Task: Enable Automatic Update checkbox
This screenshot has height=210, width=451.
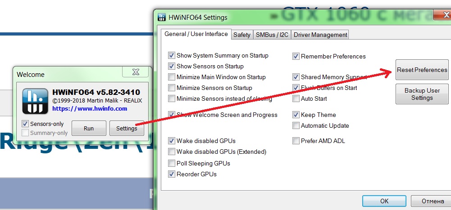Action: coord(296,125)
